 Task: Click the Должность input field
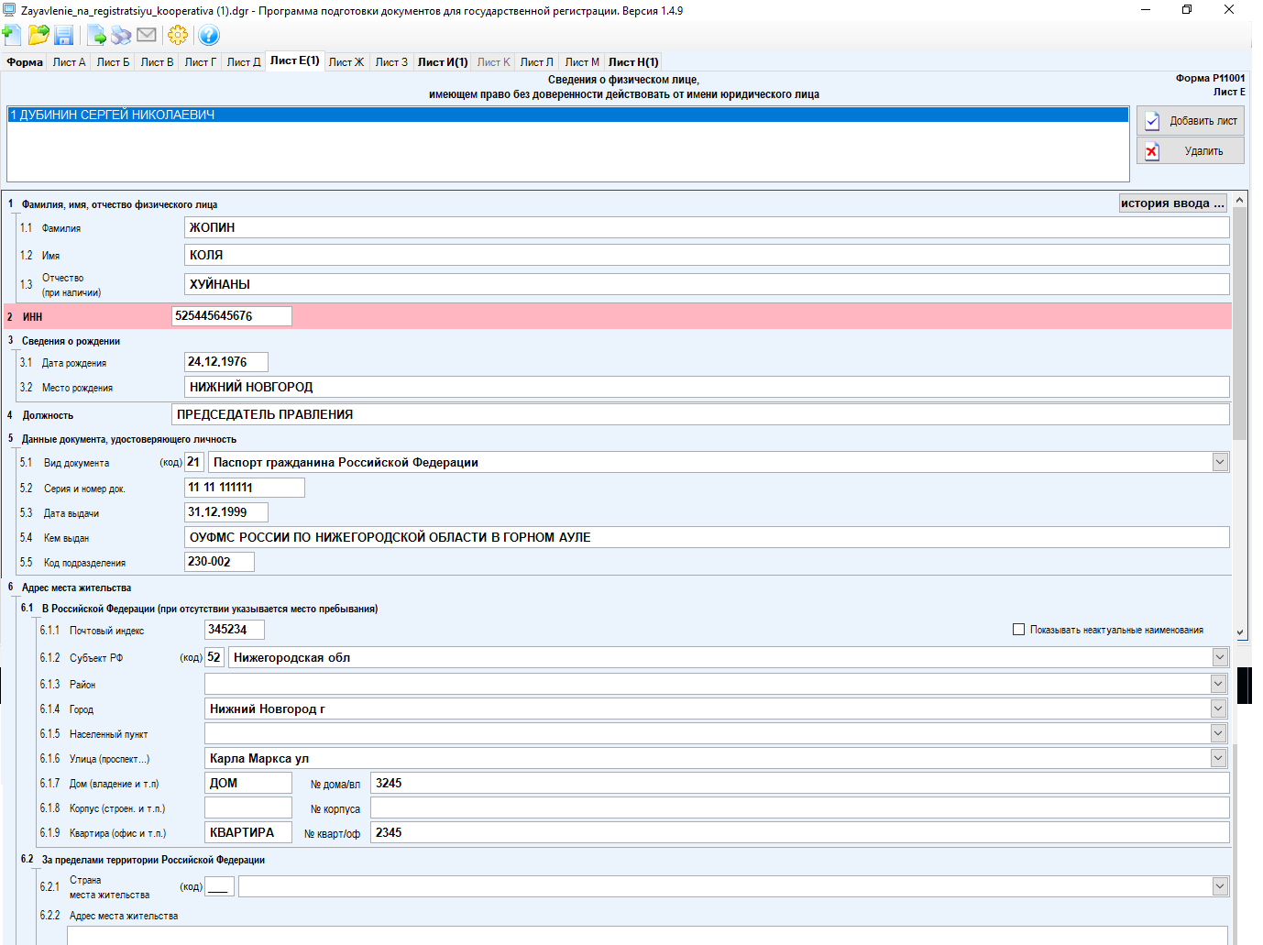tap(700, 414)
